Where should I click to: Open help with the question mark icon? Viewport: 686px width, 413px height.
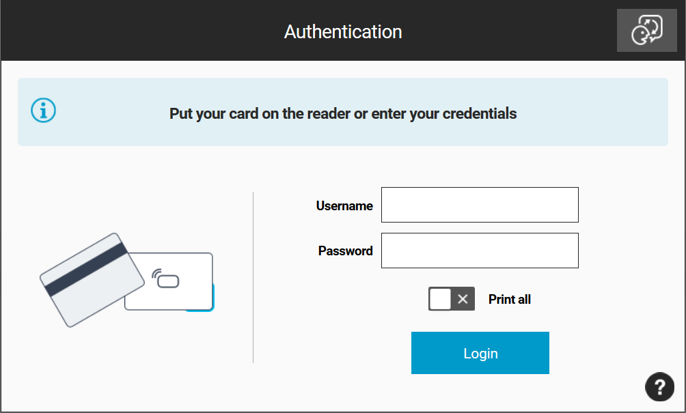pos(659,387)
